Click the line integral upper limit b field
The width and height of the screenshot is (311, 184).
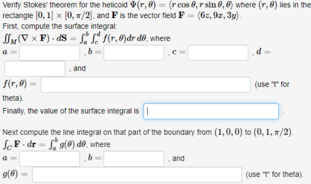(134, 159)
